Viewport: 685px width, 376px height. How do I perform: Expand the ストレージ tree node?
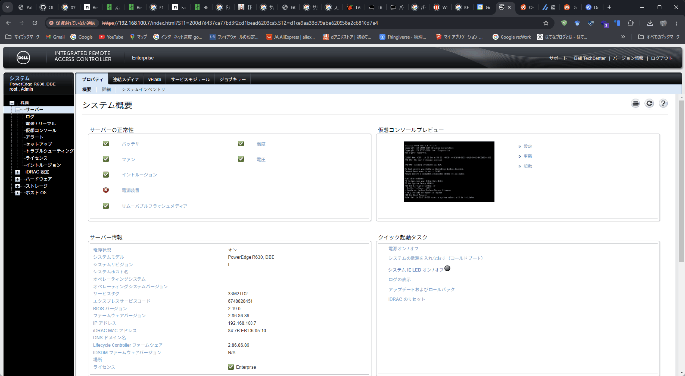(17, 186)
